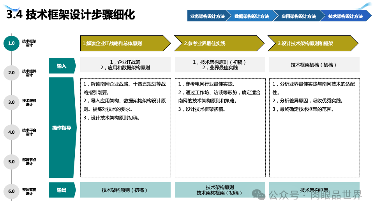374x210 pixels.
Task: Click the text 解读南网企业战略、十四五规划等战
Action: 128,84
